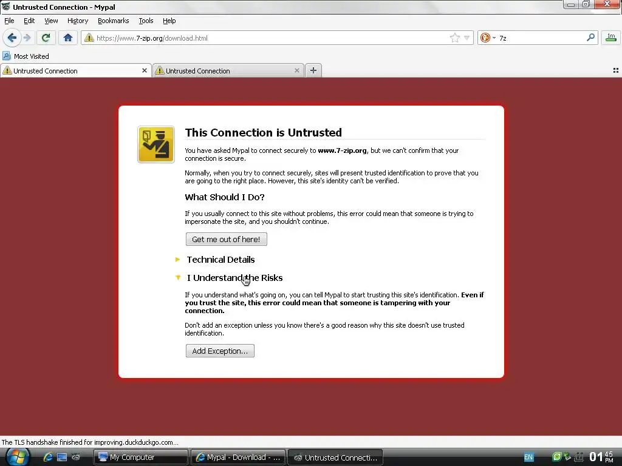This screenshot has height=466, width=622.
Task: Open the Help menu
Action: [169, 21]
